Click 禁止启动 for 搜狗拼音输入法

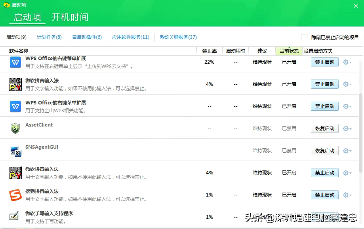tap(324, 195)
